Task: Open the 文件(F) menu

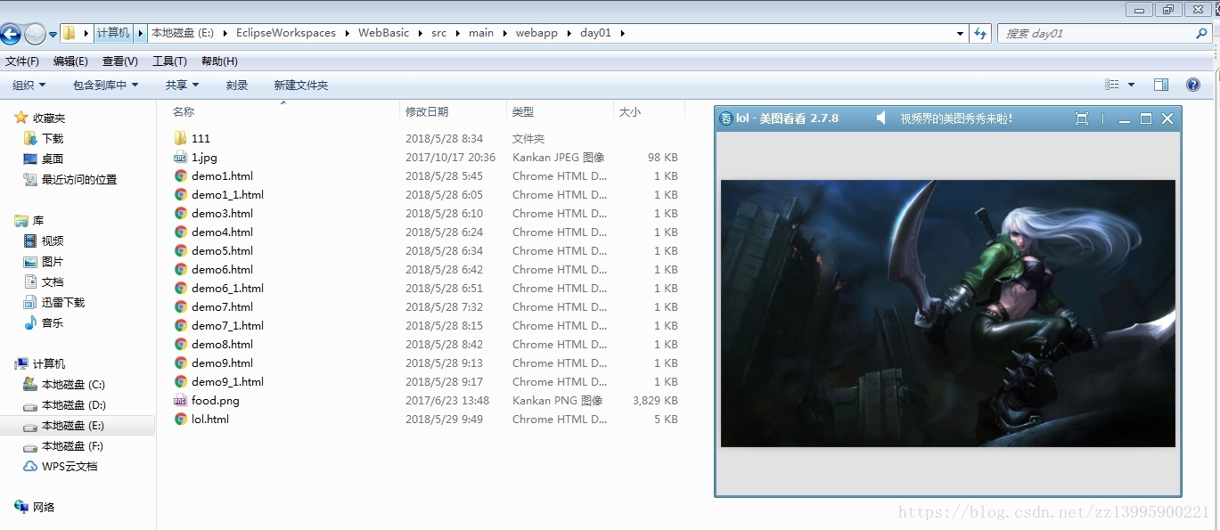Action: [x=22, y=61]
